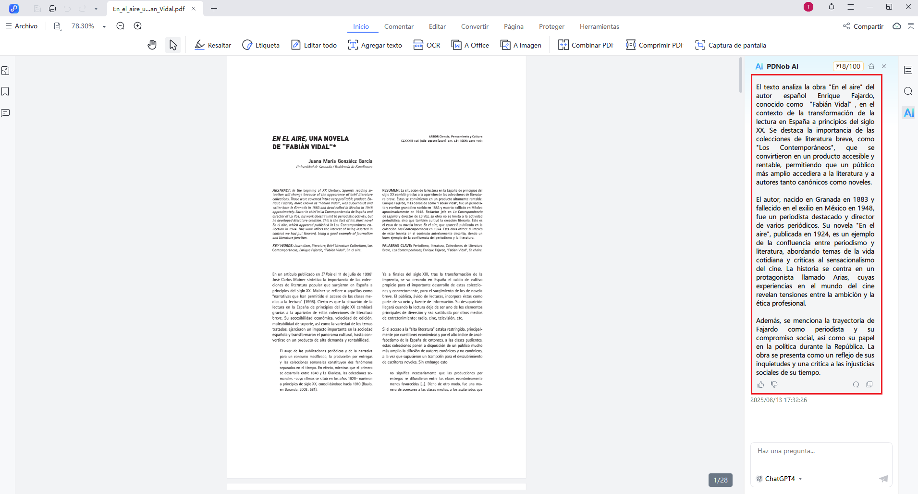This screenshot has width=918, height=494.
Task: Like the AI response with thumbs up
Action: [x=760, y=384]
